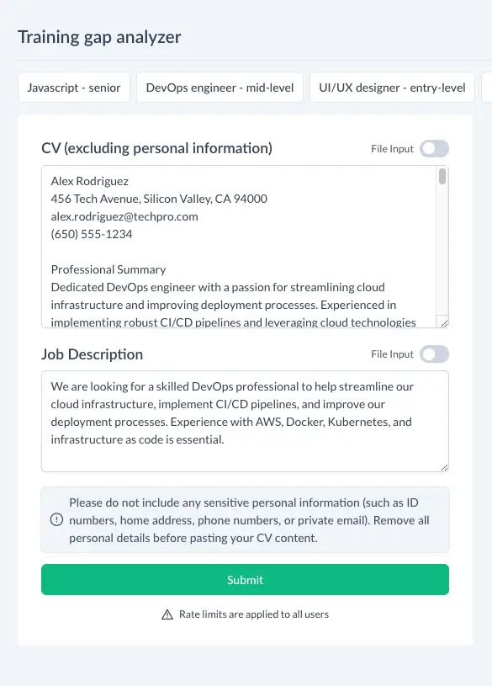Click File Input label beside Job Description

[392, 354]
